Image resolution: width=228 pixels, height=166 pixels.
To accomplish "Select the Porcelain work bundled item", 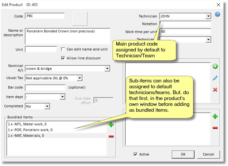I will click(30, 130).
